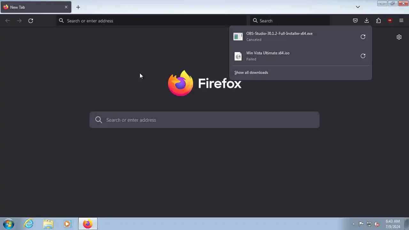
Task: Open Windows Media Player from taskbar
Action: click(67, 224)
